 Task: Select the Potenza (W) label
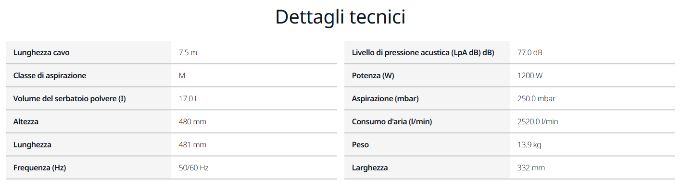point(373,75)
